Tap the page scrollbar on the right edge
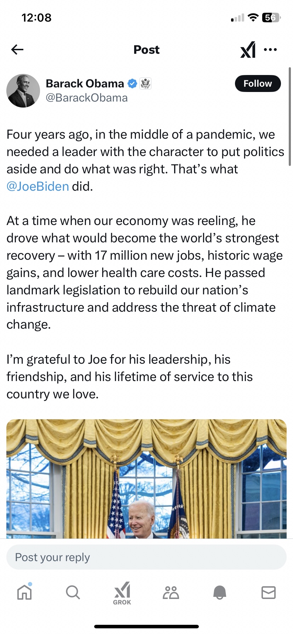293x634 pixels. [290, 113]
